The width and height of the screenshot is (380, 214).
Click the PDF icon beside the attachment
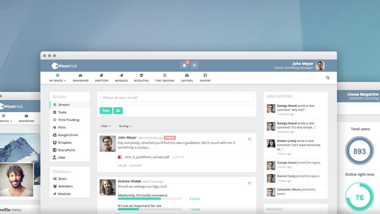tap(120, 157)
